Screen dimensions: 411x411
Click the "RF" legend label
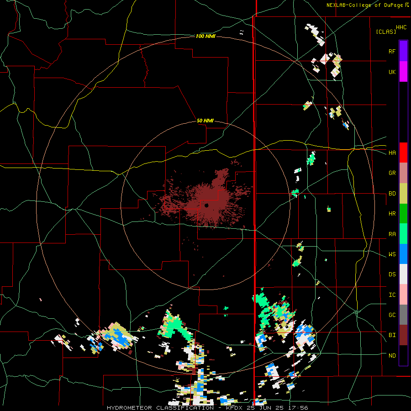[x=392, y=51]
